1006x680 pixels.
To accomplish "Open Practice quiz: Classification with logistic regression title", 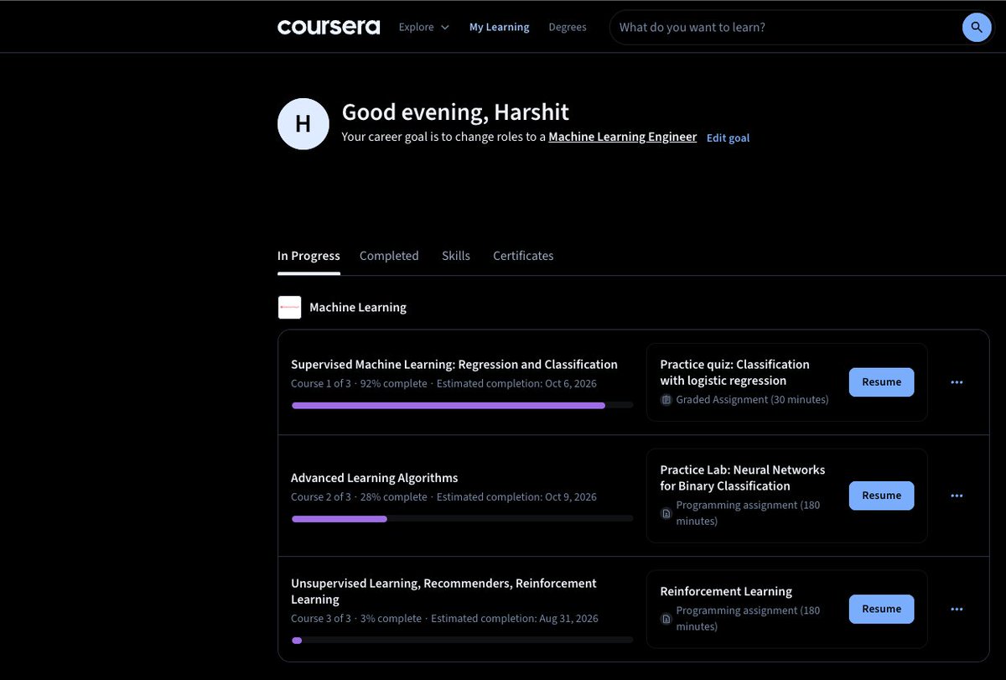I will (734, 372).
